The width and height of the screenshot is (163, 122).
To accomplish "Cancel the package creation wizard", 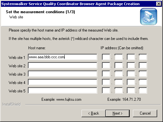I will [x=145, y=113].
